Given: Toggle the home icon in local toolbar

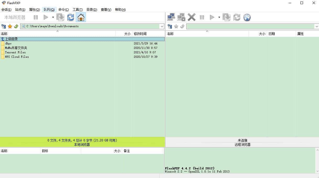Looking at the screenshot, I should [81, 18].
